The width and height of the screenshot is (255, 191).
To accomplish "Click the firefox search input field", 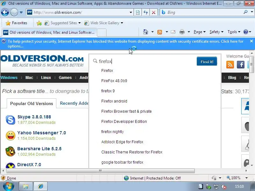I will point(145,61).
